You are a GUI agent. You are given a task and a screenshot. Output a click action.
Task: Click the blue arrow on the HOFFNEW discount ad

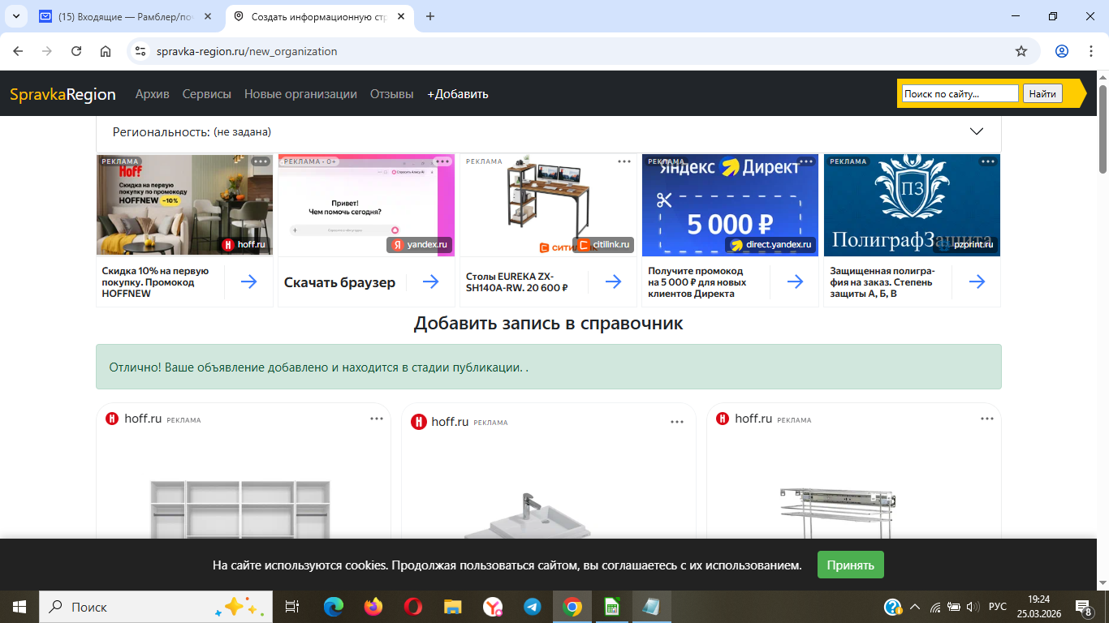(249, 281)
